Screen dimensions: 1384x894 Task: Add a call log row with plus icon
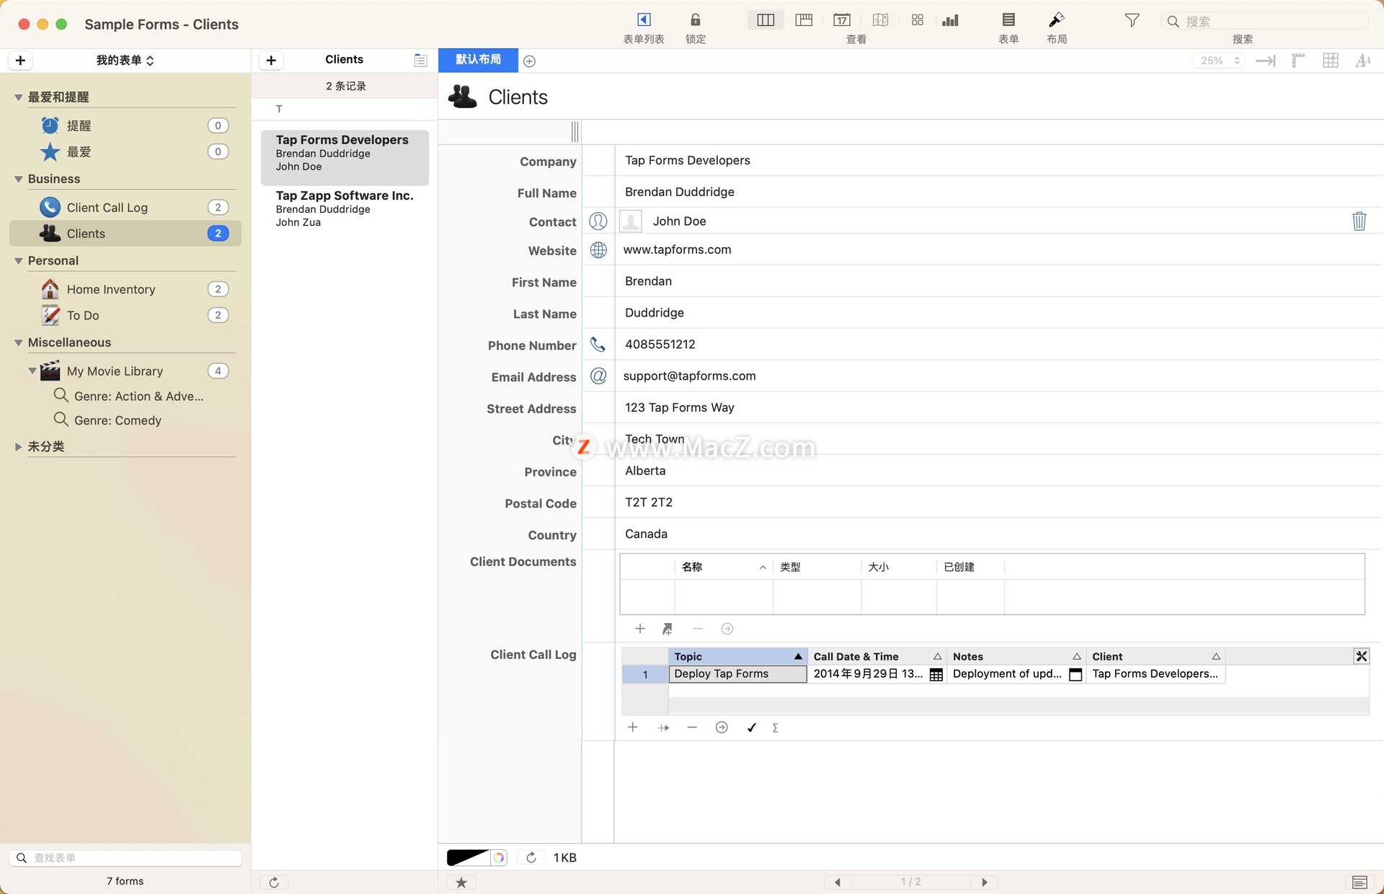click(x=632, y=727)
